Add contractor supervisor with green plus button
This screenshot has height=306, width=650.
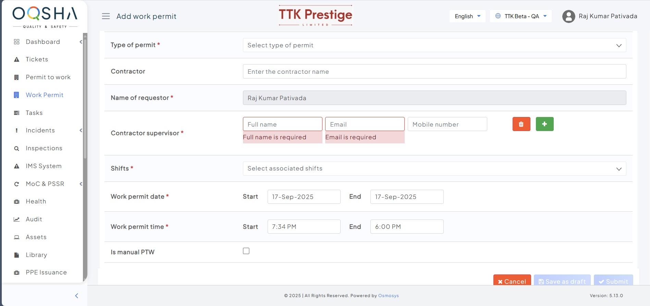pyautogui.click(x=544, y=124)
